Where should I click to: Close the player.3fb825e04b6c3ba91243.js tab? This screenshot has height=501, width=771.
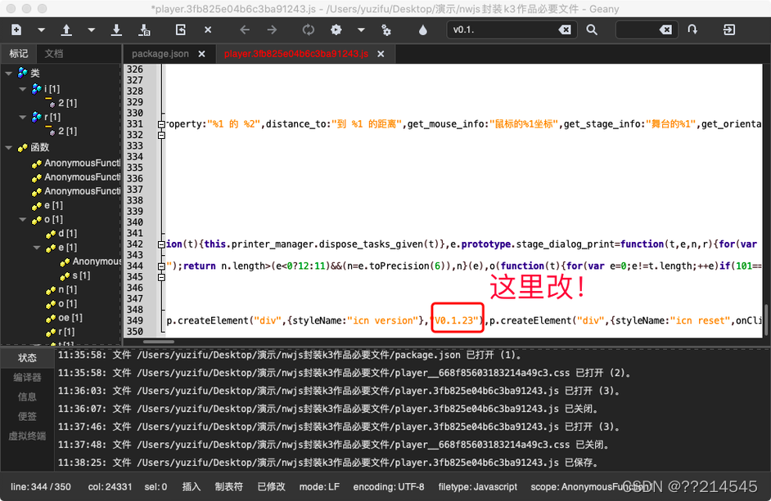pos(381,54)
